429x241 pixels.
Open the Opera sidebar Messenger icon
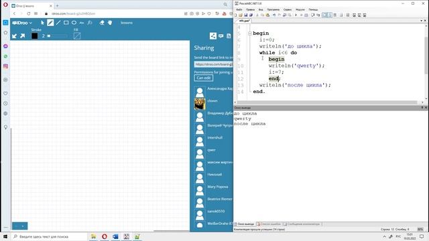tap(5, 46)
